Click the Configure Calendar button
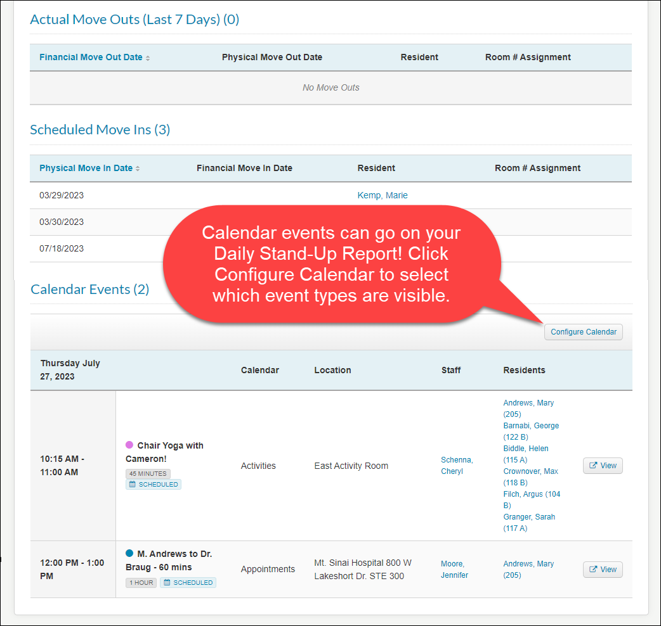 pos(583,332)
